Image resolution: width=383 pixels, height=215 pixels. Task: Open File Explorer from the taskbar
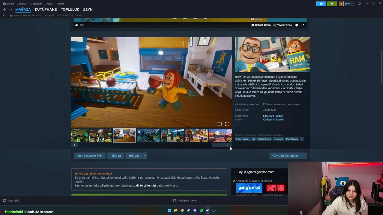coord(176,210)
